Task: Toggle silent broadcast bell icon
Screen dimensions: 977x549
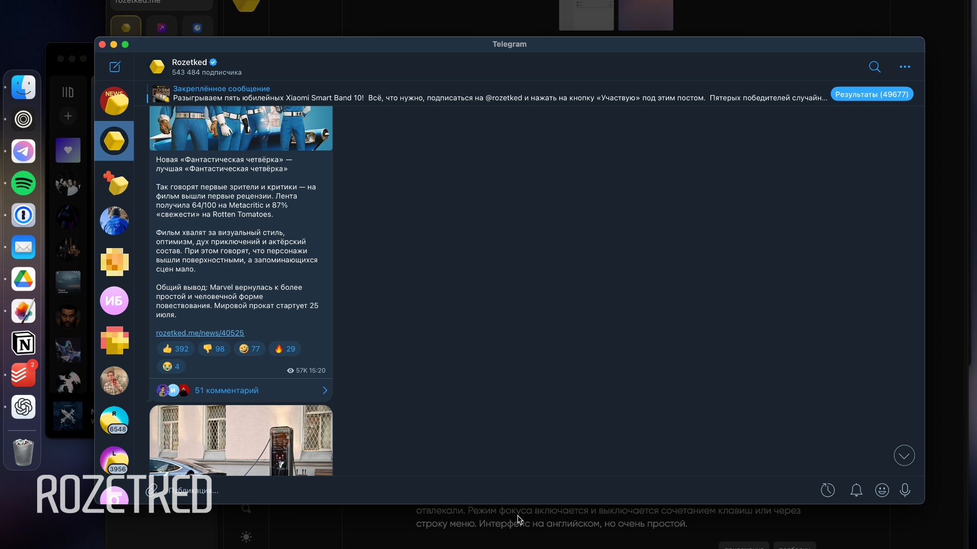Action: click(x=856, y=490)
